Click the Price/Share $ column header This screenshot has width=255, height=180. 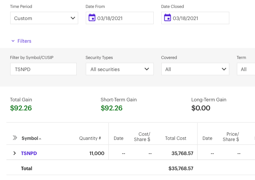point(230,137)
